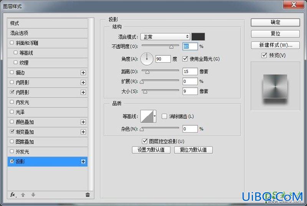The width and height of the screenshot is (307, 206).
Task: Click plus icon beside 投影
Action: coord(83,162)
